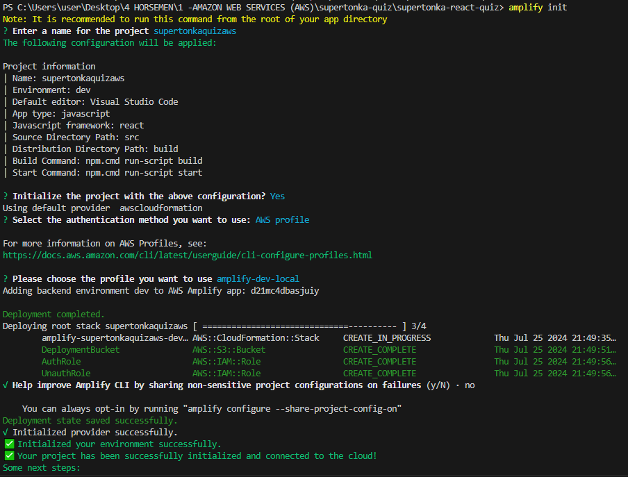Click the 'amplify init' command text
The height and width of the screenshot is (477, 628).
(538, 8)
